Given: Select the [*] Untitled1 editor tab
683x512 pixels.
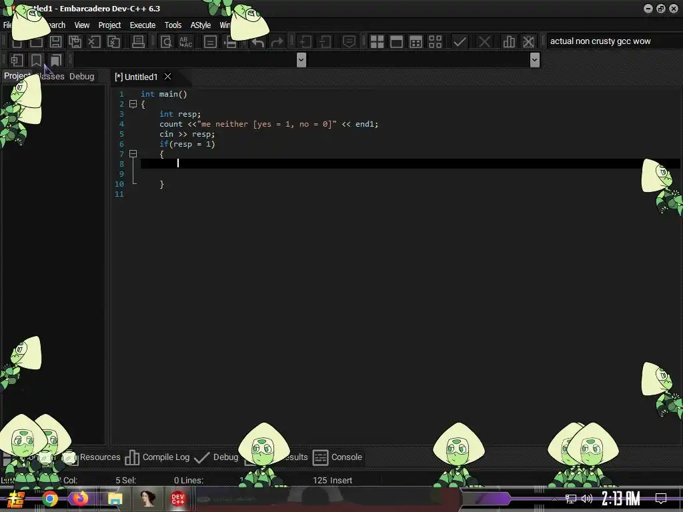Looking at the screenshot, I should pyautogui.click(x=136, y=77).
